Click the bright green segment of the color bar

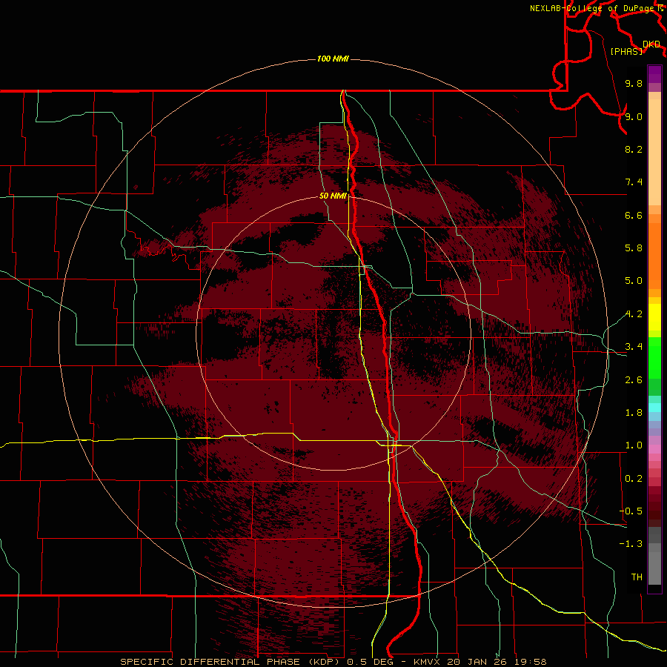(654, 357)
